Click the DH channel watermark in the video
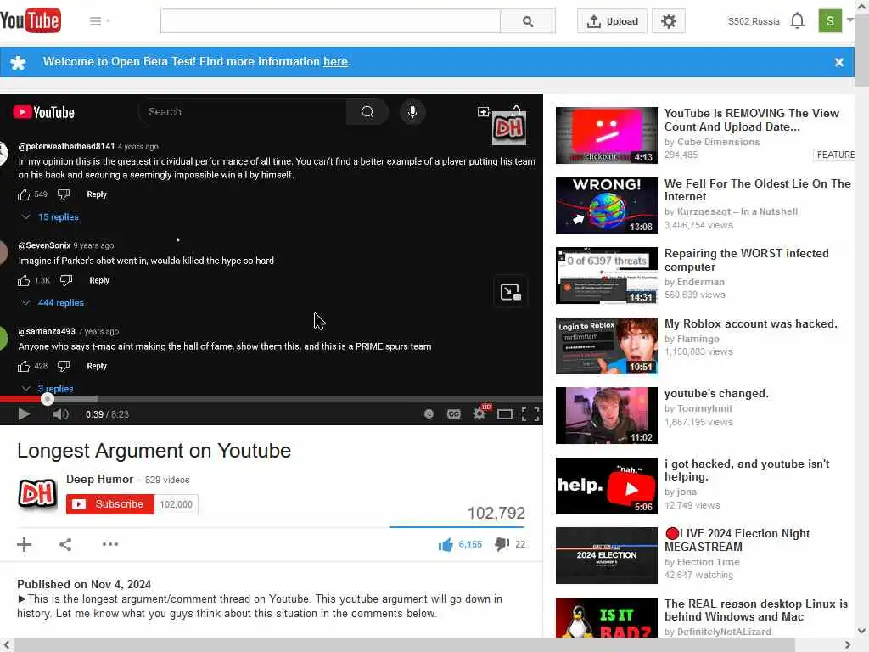869x652 pixels. (x=509, y=128)
